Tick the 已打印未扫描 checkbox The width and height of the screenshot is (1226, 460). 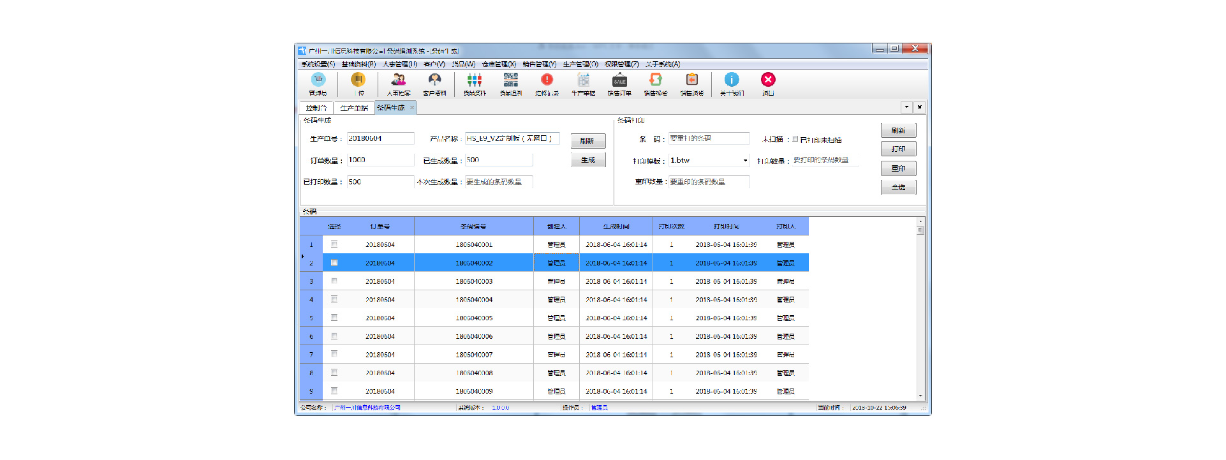pos(795,139)
